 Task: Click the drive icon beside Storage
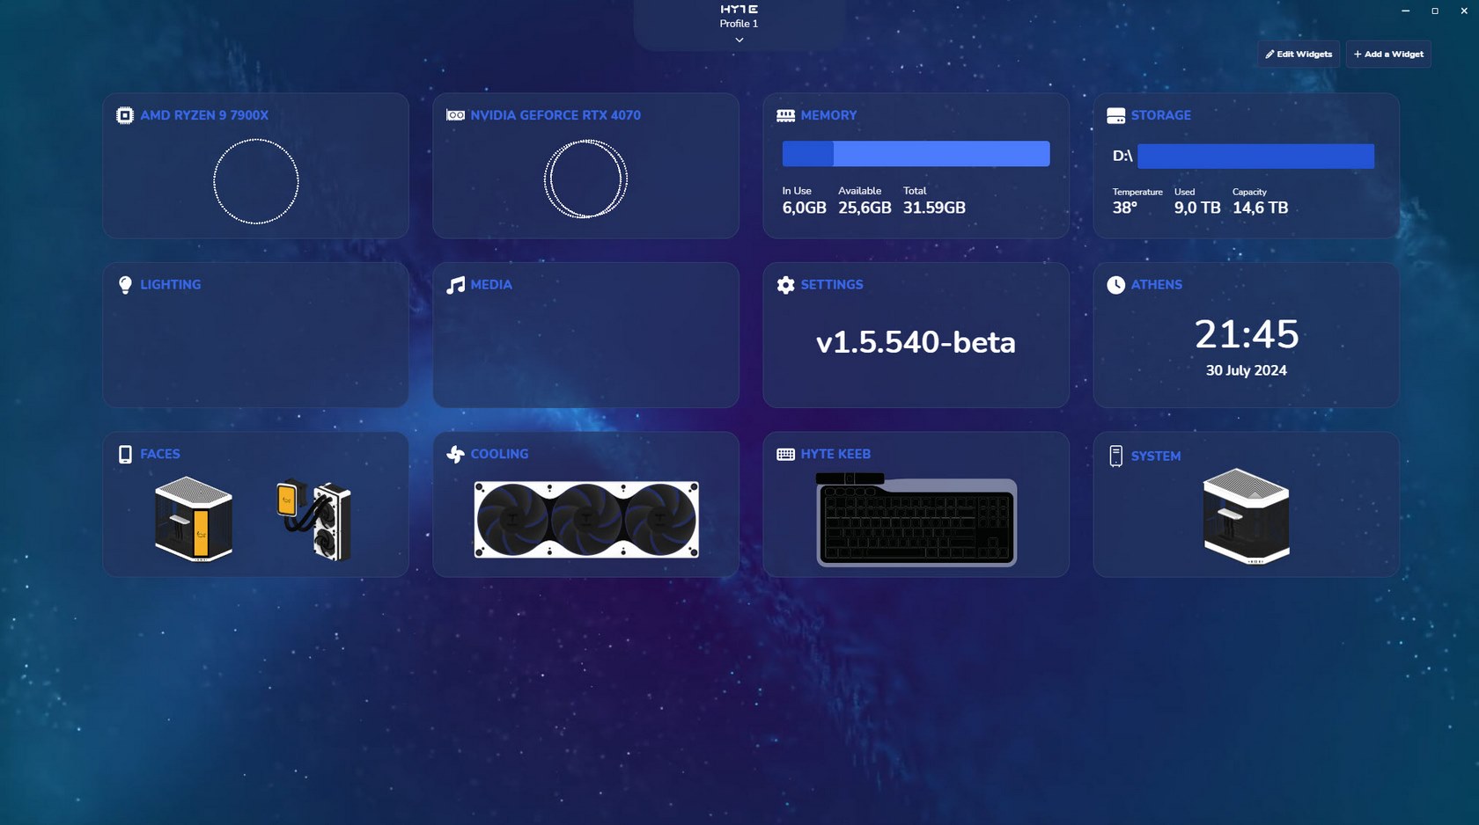click(x=1115, y=115)
